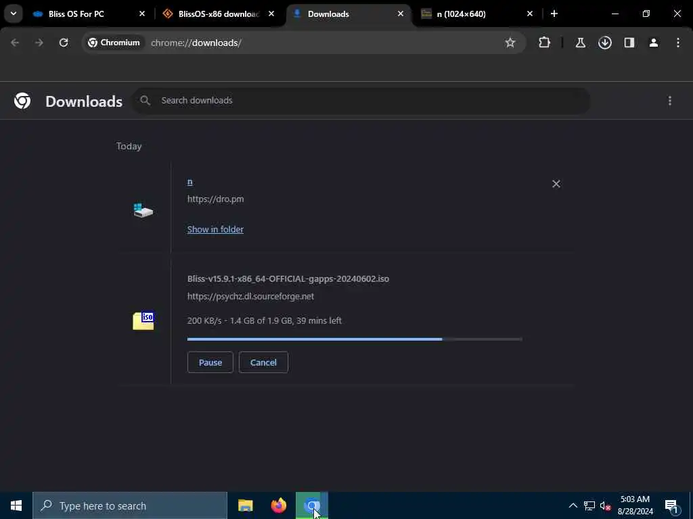Open File Explorer from the taskbar
This screenshot has width=693, height=519.
(x=245, y=505)
